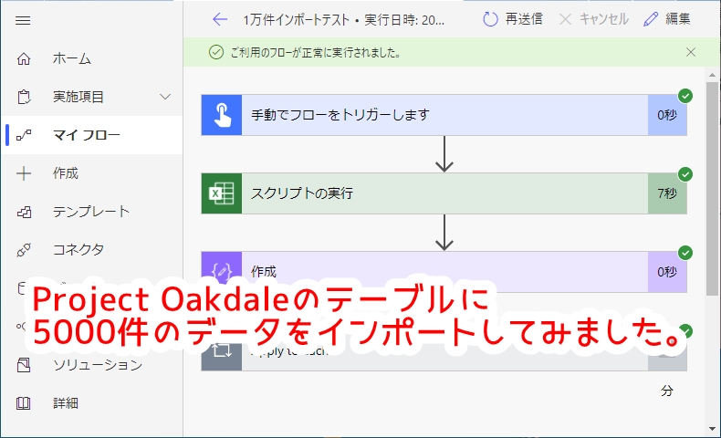Click the 7秒 duration on script step
The width and height of the screenshot is (721, 438).
(667, 193)
